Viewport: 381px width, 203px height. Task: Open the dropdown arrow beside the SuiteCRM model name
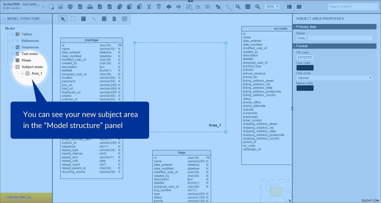43,7
